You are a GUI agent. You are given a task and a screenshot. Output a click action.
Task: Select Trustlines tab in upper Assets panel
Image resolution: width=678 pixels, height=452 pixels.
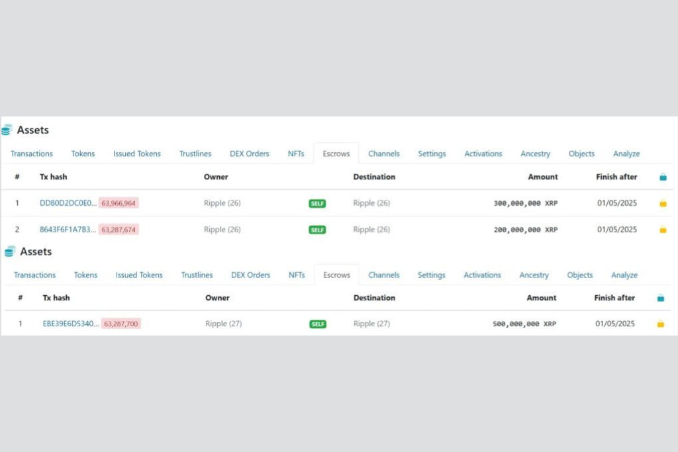[x=195, y=154]
